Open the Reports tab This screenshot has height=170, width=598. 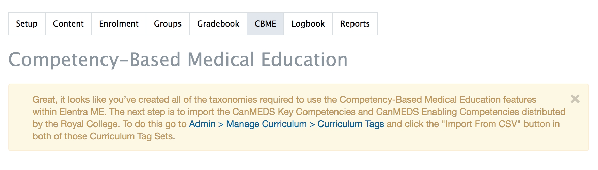355,24
